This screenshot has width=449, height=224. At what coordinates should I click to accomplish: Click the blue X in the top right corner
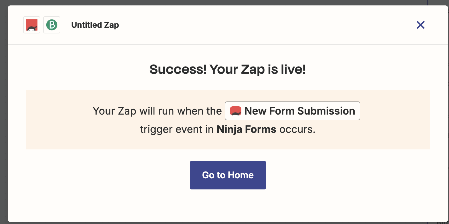[420, 25]
